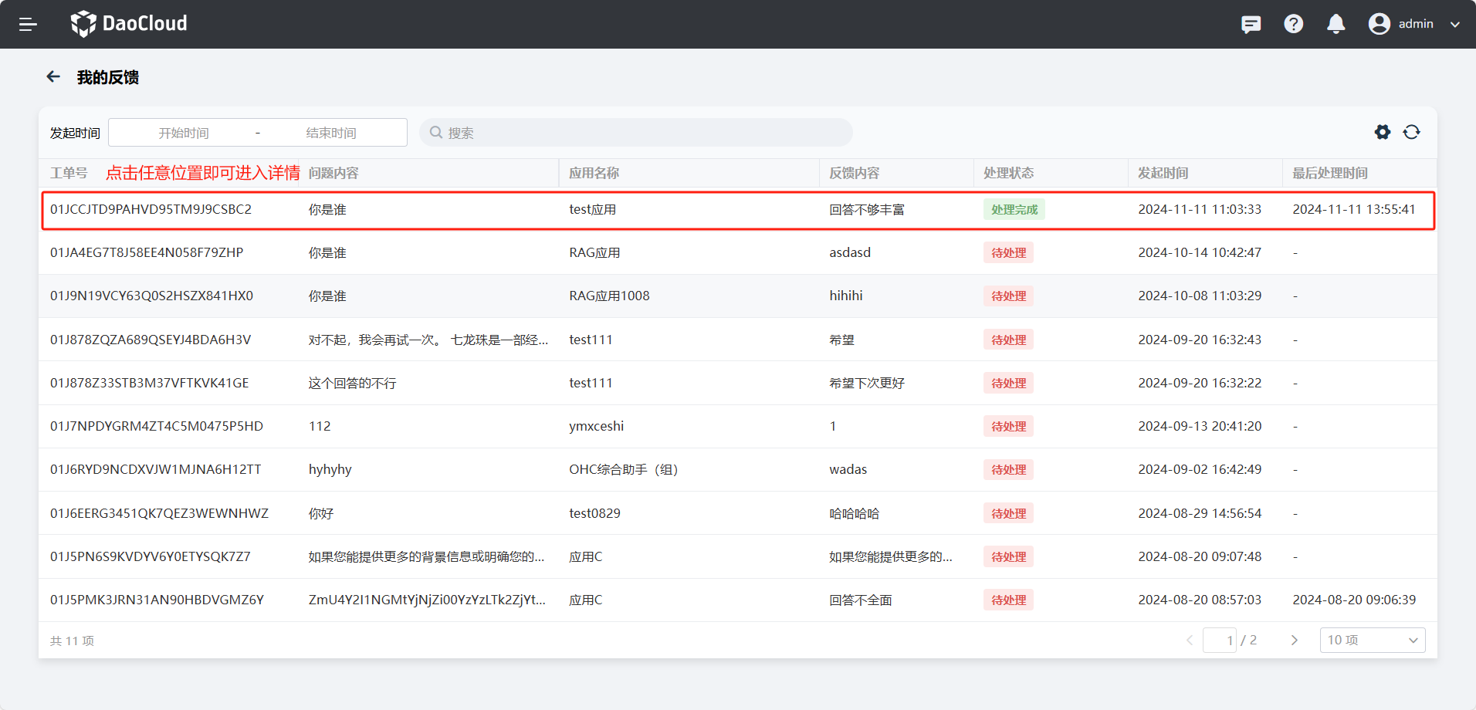
Task: Go to the next page arrow
Action: coord(1294,640)
